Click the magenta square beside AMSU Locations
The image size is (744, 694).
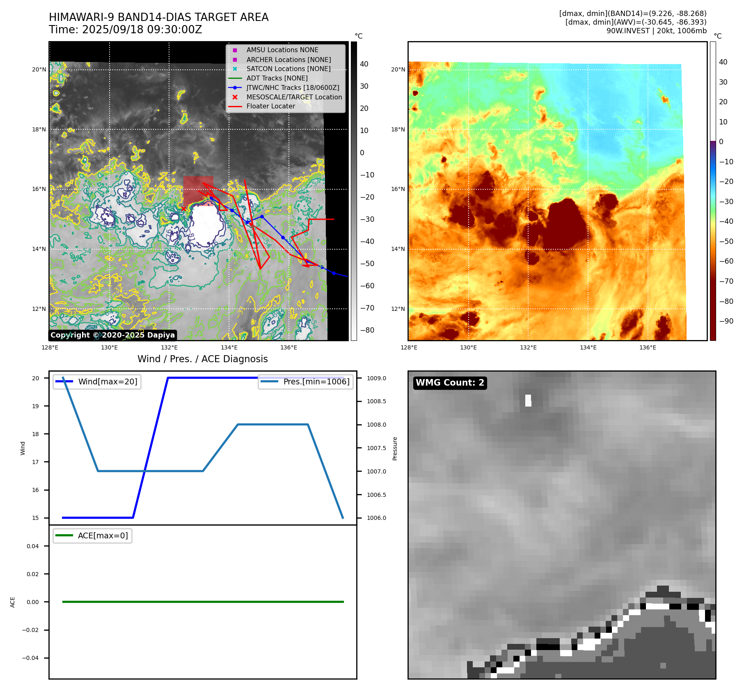pos(235,50)
